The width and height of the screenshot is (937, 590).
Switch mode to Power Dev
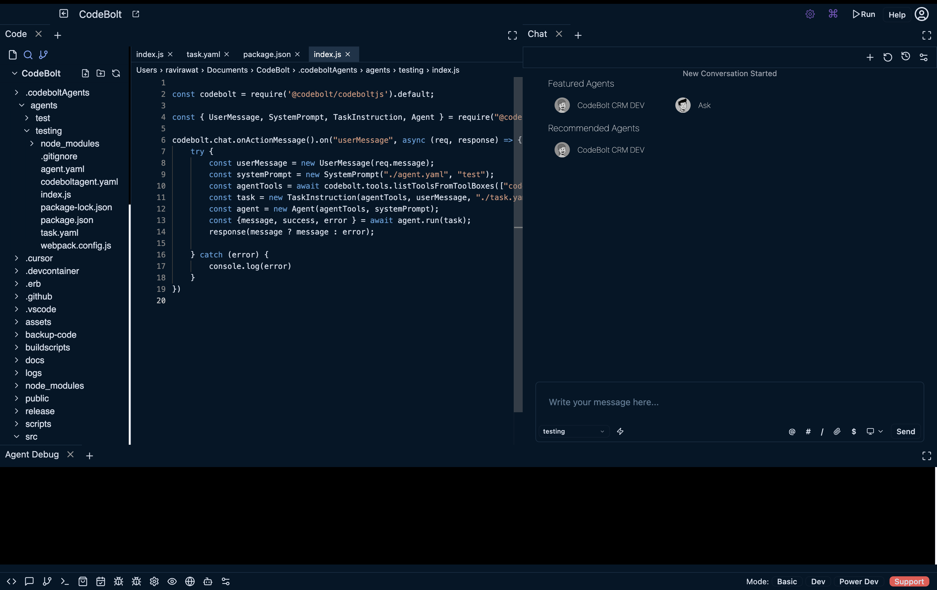pyautogui.click(x=858, y=581)
